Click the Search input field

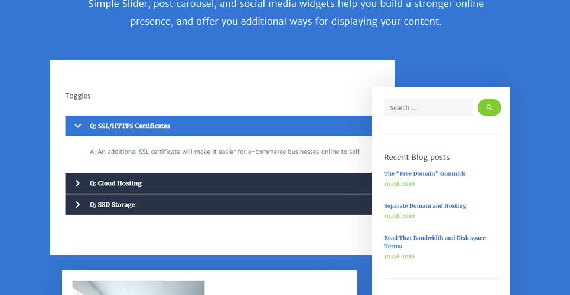pos(428,107)
